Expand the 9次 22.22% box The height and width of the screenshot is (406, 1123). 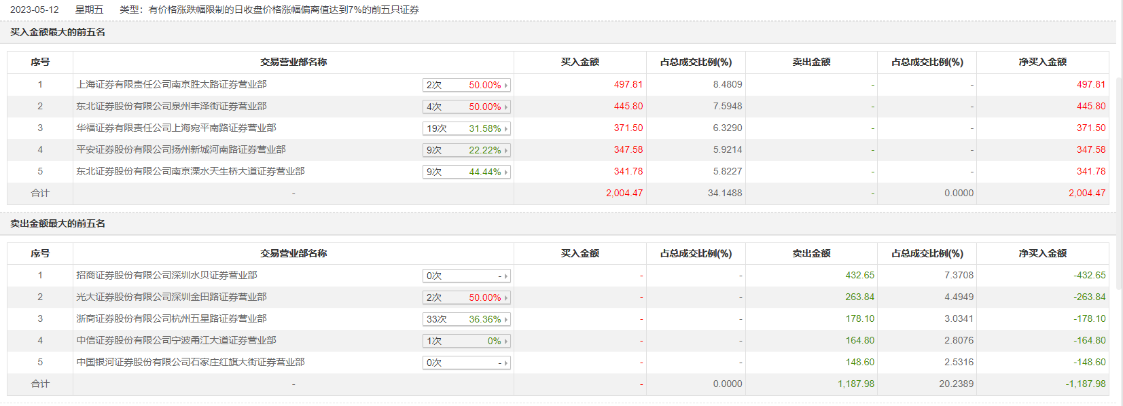pyautogui.click(x=466, y=150)
